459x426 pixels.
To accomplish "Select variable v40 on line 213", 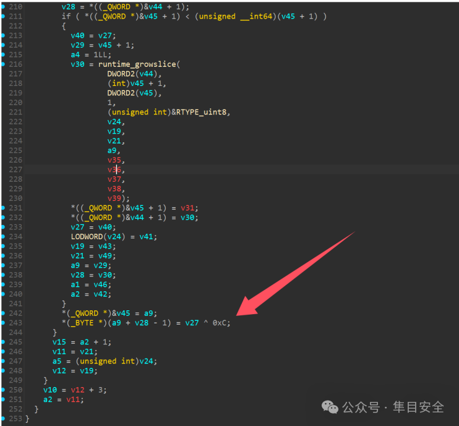I will tap(77, 36).
